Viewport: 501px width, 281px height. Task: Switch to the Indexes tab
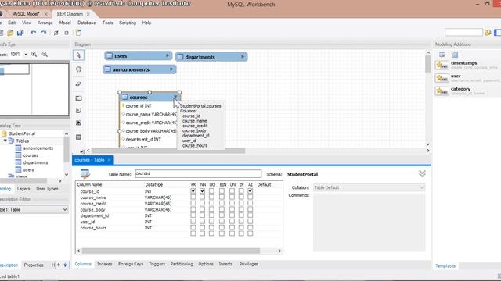tap(104, 264)
